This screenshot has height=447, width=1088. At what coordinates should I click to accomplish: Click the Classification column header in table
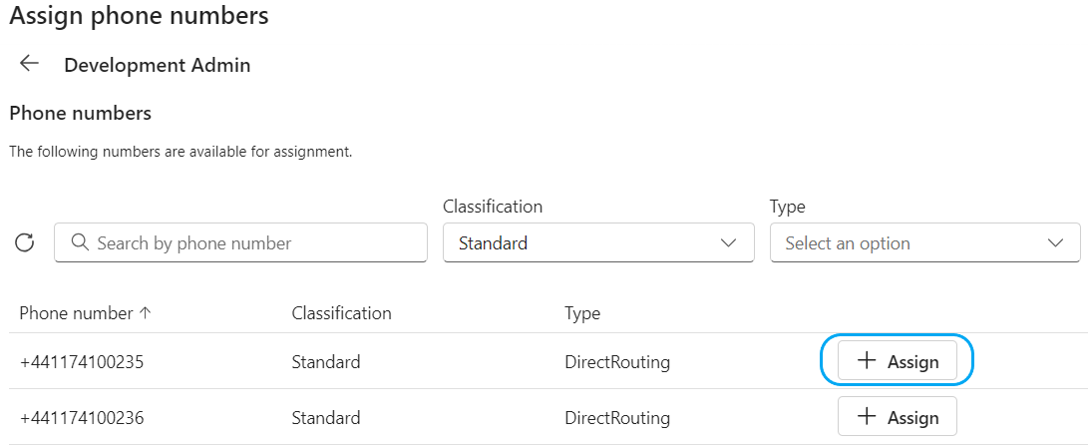tap(341, 312)
